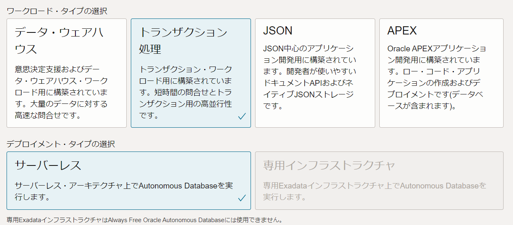Click the checkmark icon on トランザクション処理 card

tap(242, 117)
